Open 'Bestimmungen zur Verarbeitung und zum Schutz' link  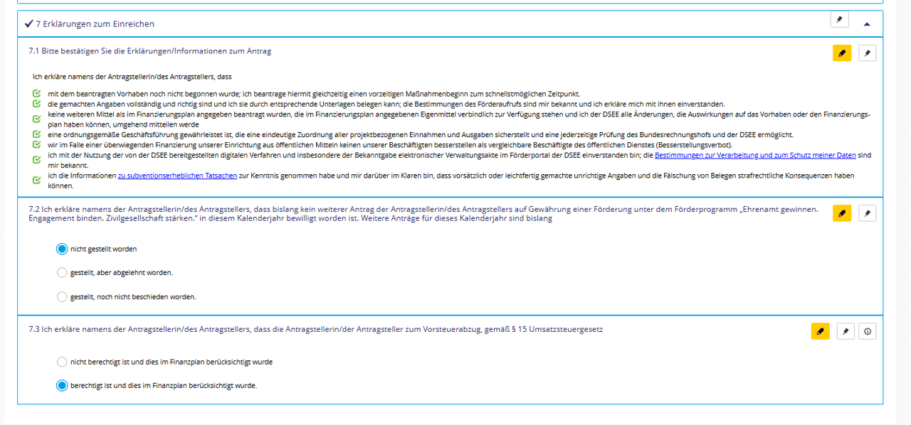coord(755,155)
